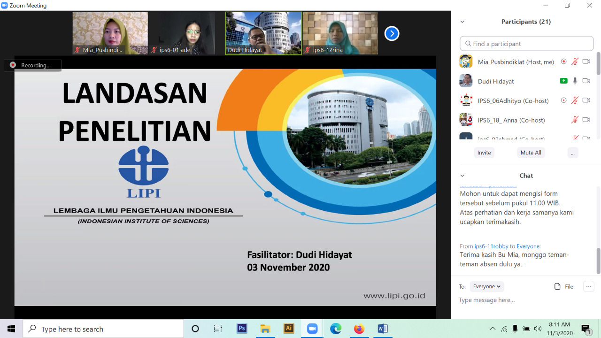The height and width of the screenshot is (338, 601).
Task: Click the Invite button
Action: [x=484, y=153]
